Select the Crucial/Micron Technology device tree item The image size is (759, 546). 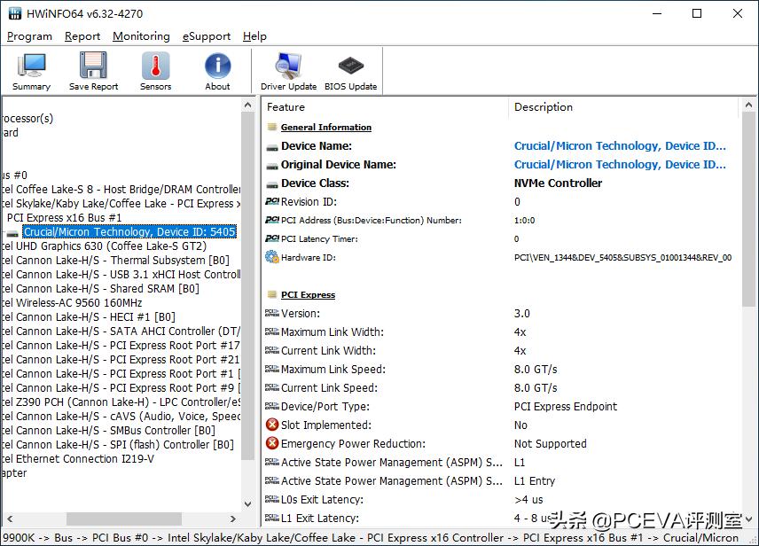pyautogui.click(x=129, y=232)
